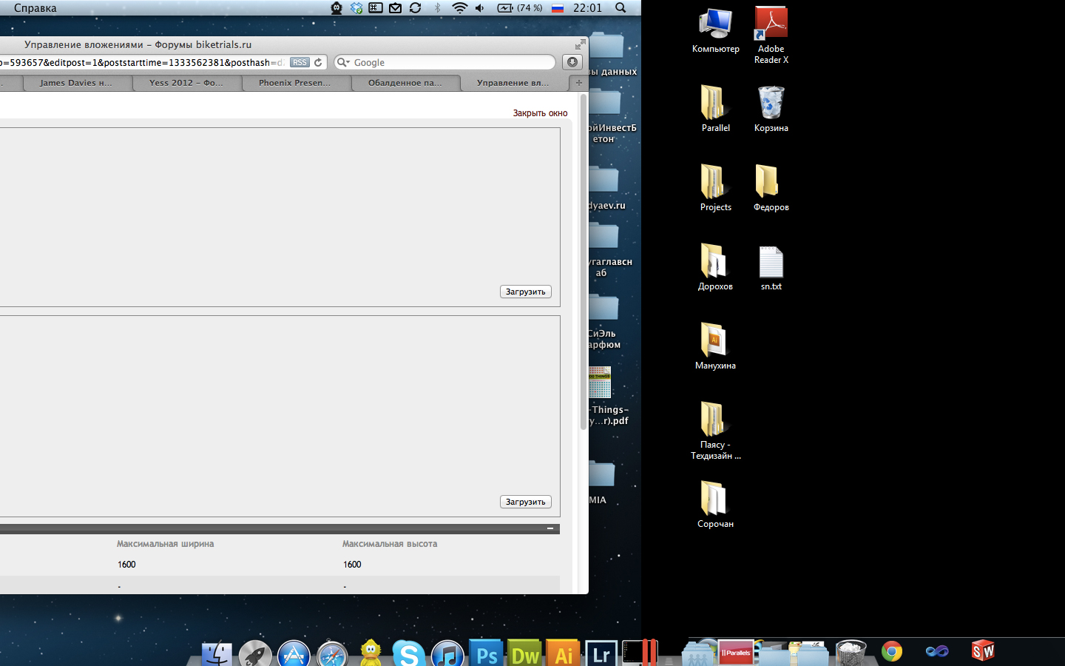1065x666 pixels.
Task: Launch Dreamweaver from the Dock
Action: [525, 654]
